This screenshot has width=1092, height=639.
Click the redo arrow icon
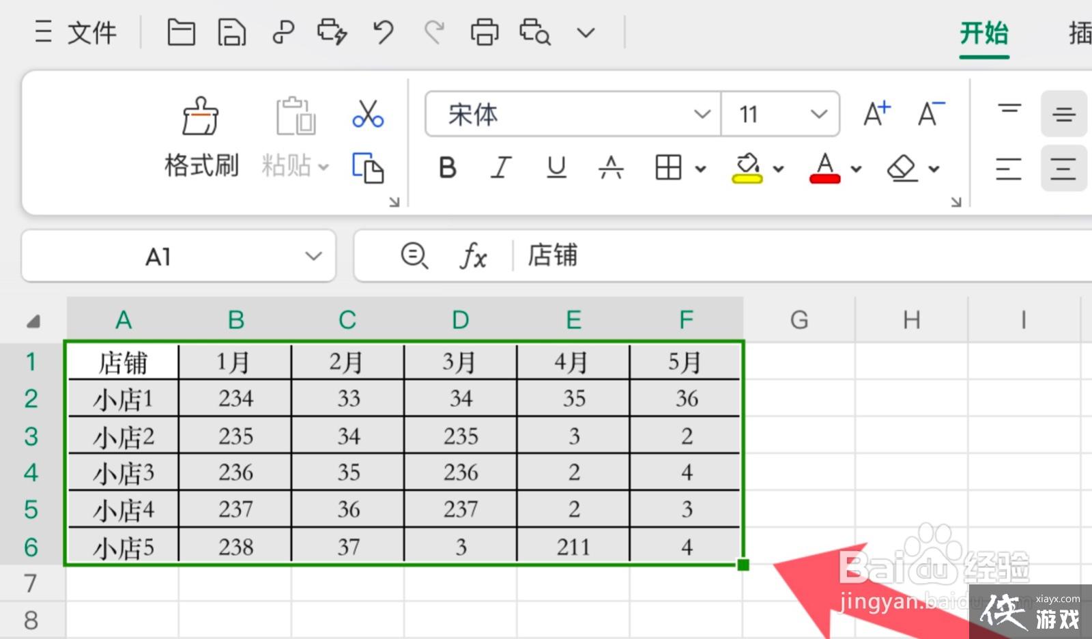[434, 32]
